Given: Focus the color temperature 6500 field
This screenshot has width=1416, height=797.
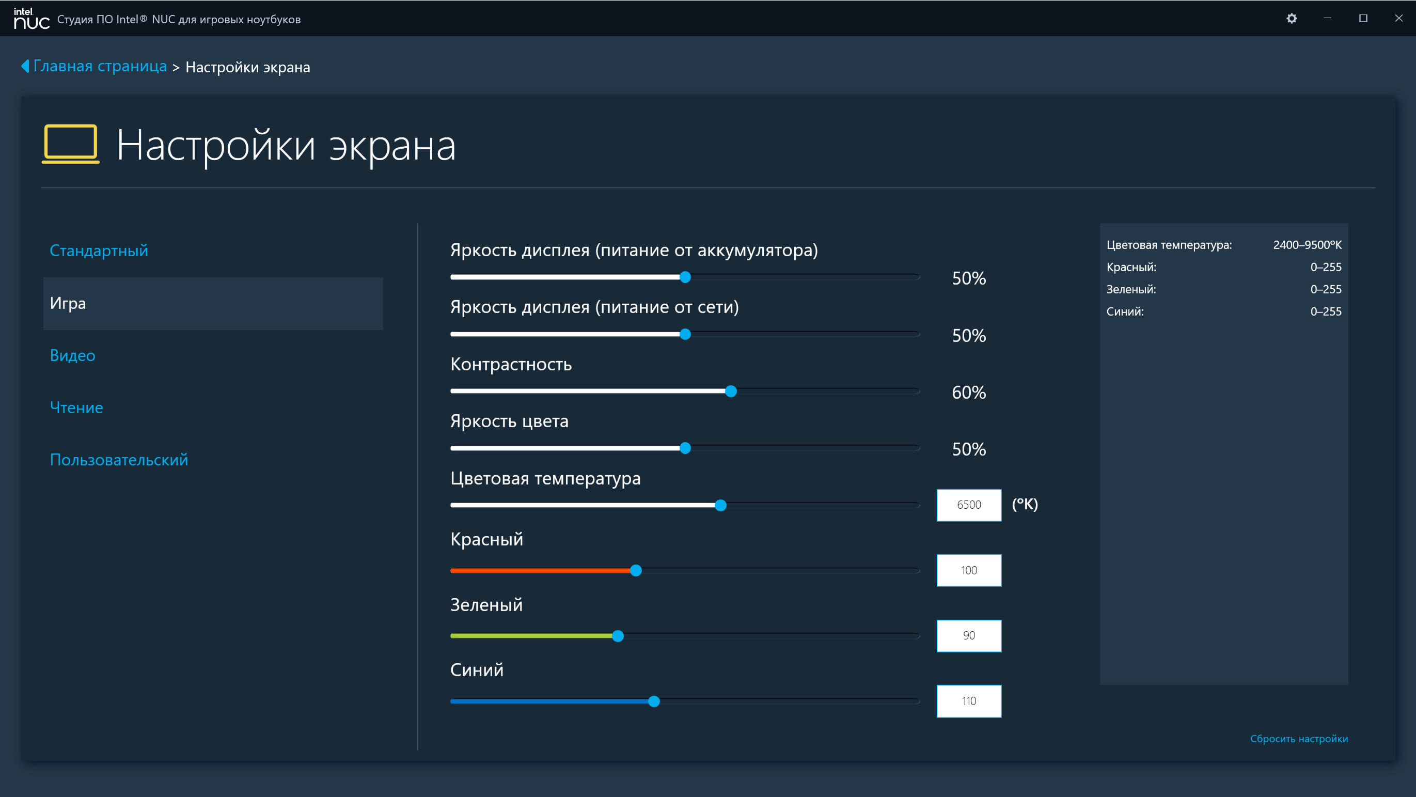Looking at the screenshot, I should tap(969, 505).
